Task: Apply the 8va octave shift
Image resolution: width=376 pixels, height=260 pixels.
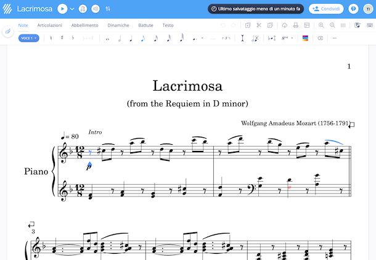Action: [285, 38]
